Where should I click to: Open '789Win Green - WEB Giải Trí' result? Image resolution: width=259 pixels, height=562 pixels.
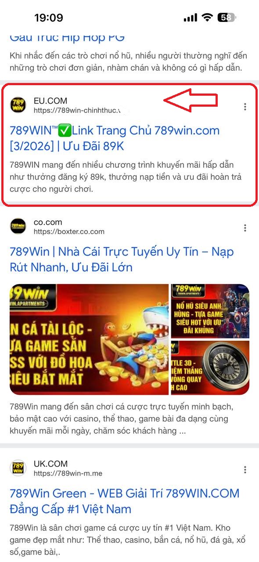click(125, 501)
